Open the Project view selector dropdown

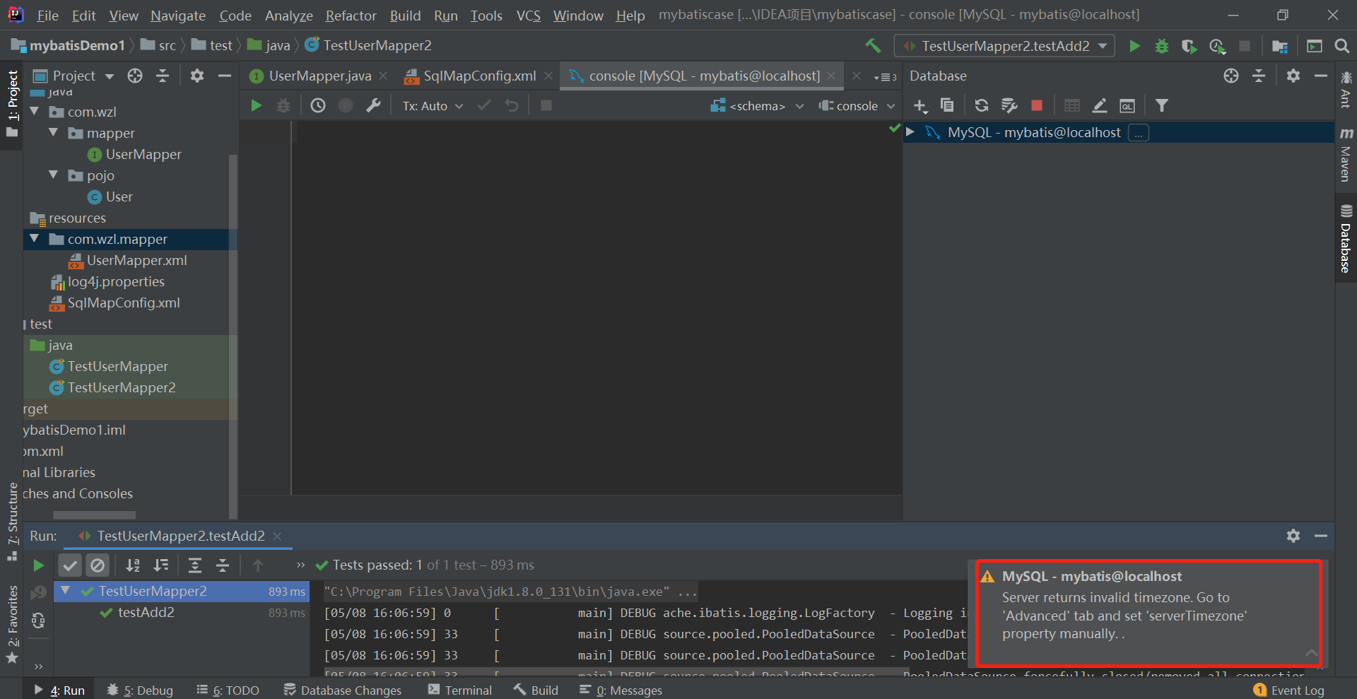(74, 76)
